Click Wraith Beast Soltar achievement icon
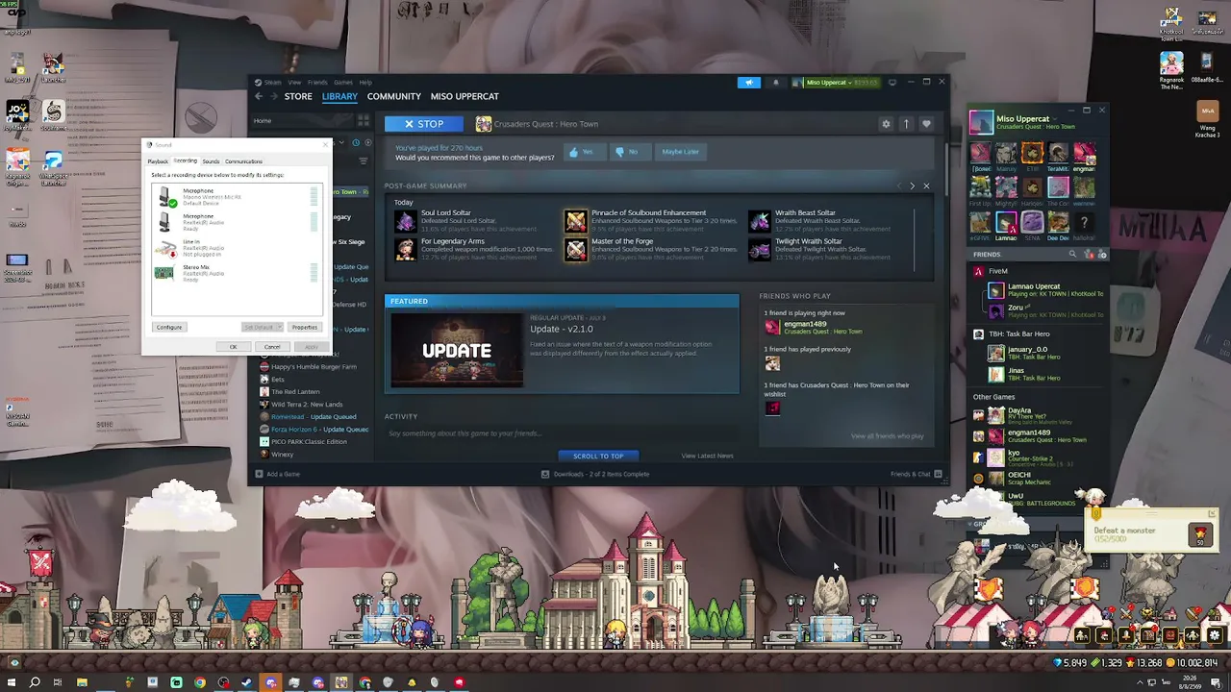 [x=760, y=221]
